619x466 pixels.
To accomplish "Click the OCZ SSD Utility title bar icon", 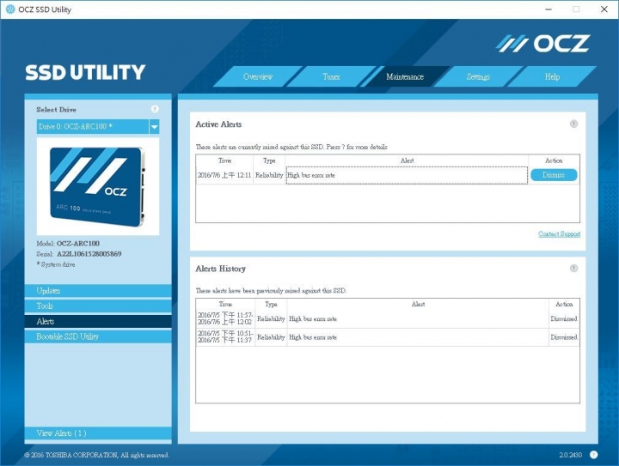I will 9,9.
